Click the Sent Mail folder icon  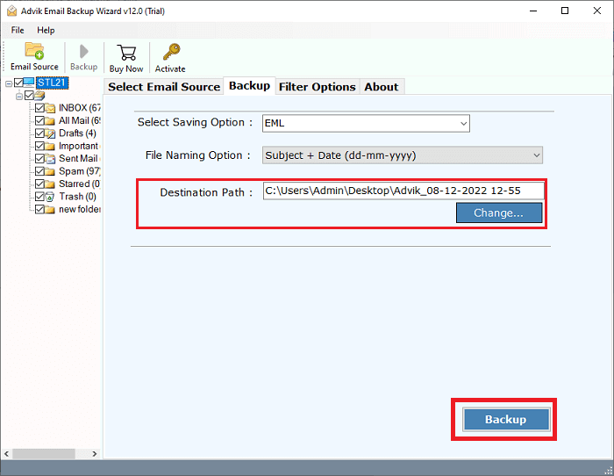tap(50, 159)
